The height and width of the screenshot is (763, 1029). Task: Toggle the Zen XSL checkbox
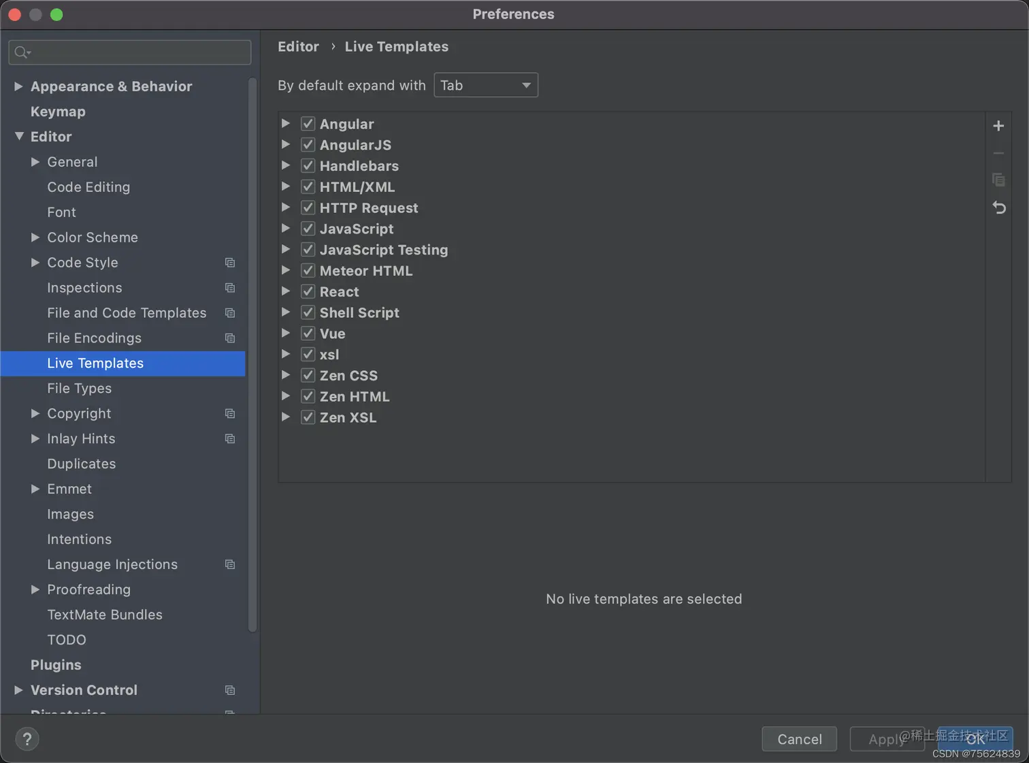tap(308, 417)
